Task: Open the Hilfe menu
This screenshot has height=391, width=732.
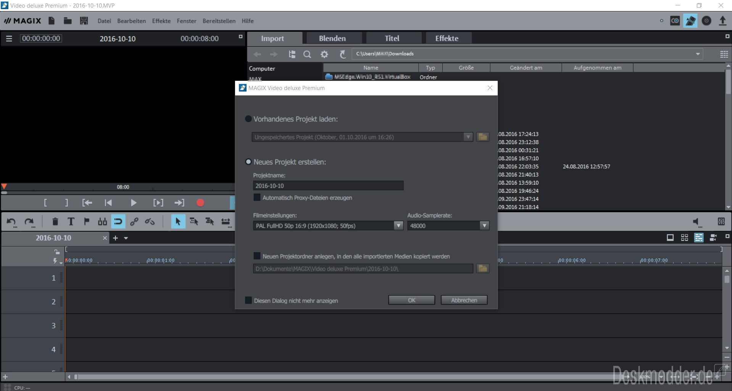Action: click(248, 21)
